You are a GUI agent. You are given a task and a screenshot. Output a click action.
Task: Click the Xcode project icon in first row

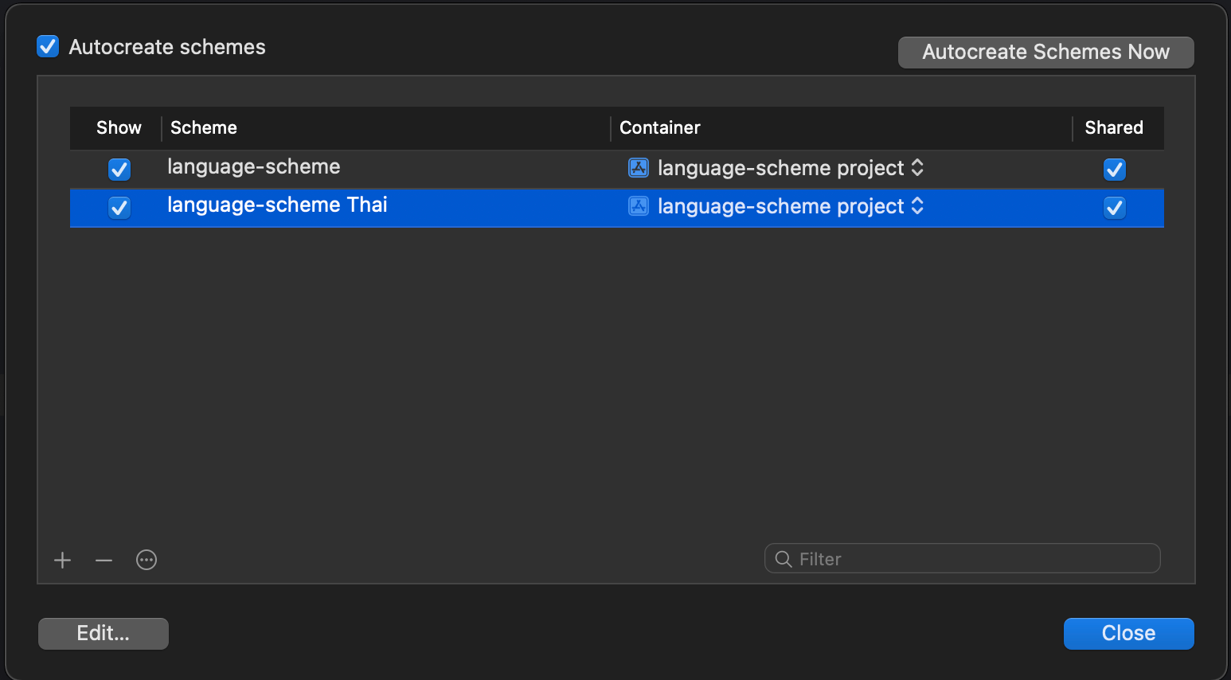(x=639, y=168)
